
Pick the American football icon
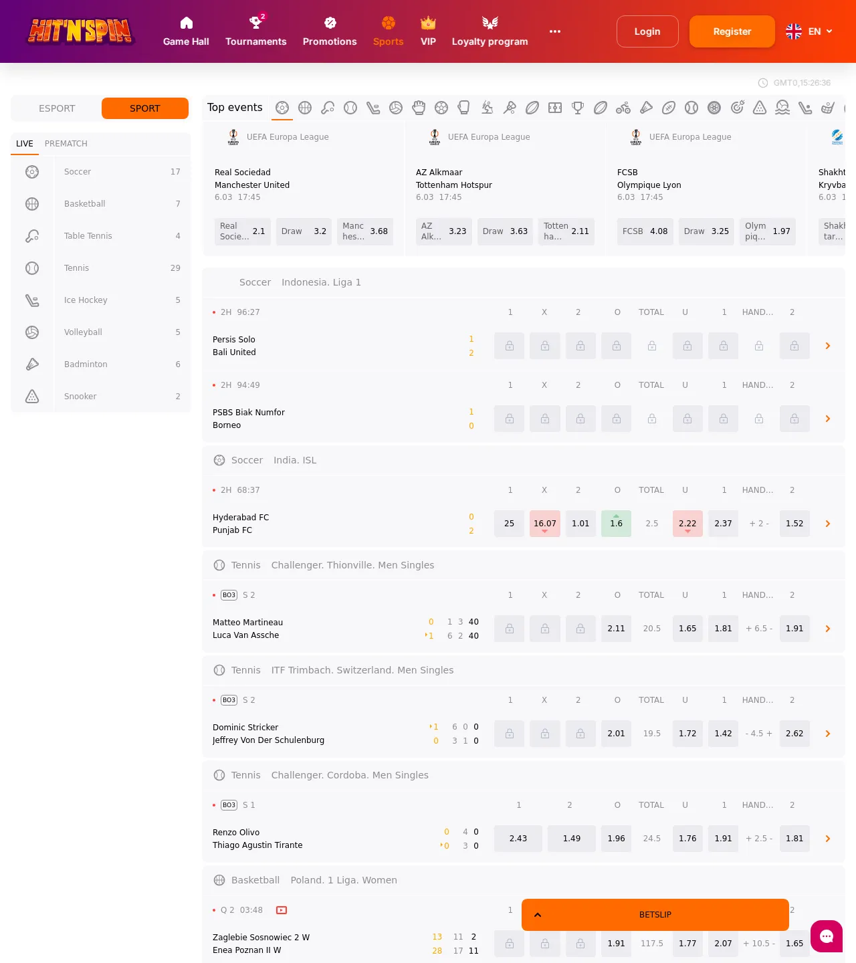pyautogui.click(x=669, y=108)
